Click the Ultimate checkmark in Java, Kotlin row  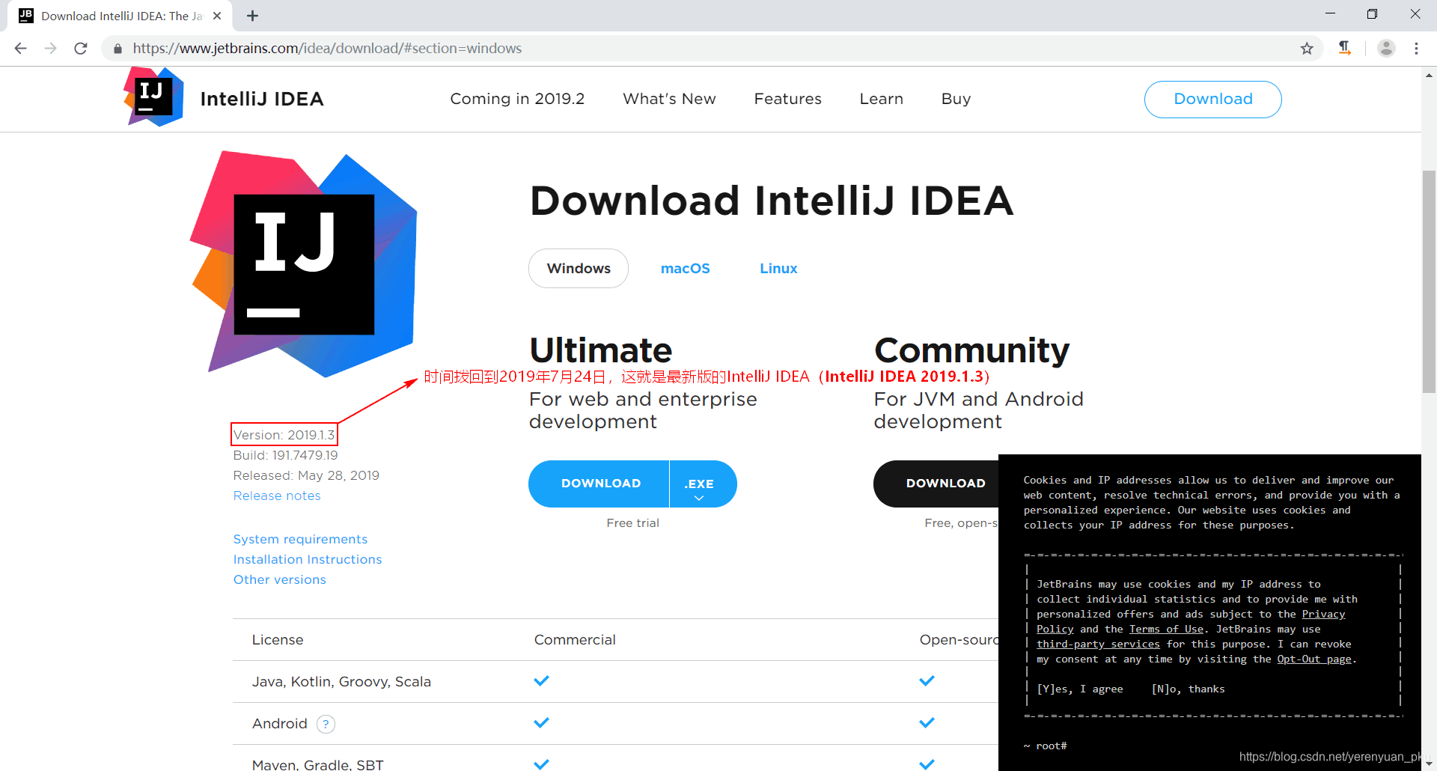click(541, 681)
